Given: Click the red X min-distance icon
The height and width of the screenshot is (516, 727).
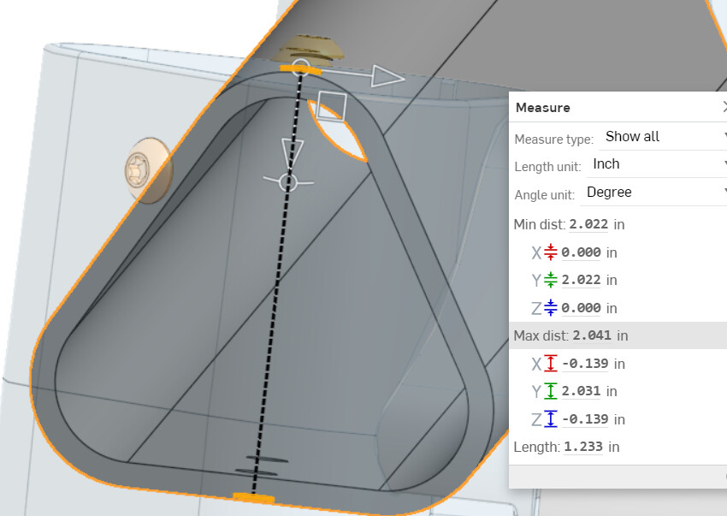Looking at the screenshot, I should point(550,252).
